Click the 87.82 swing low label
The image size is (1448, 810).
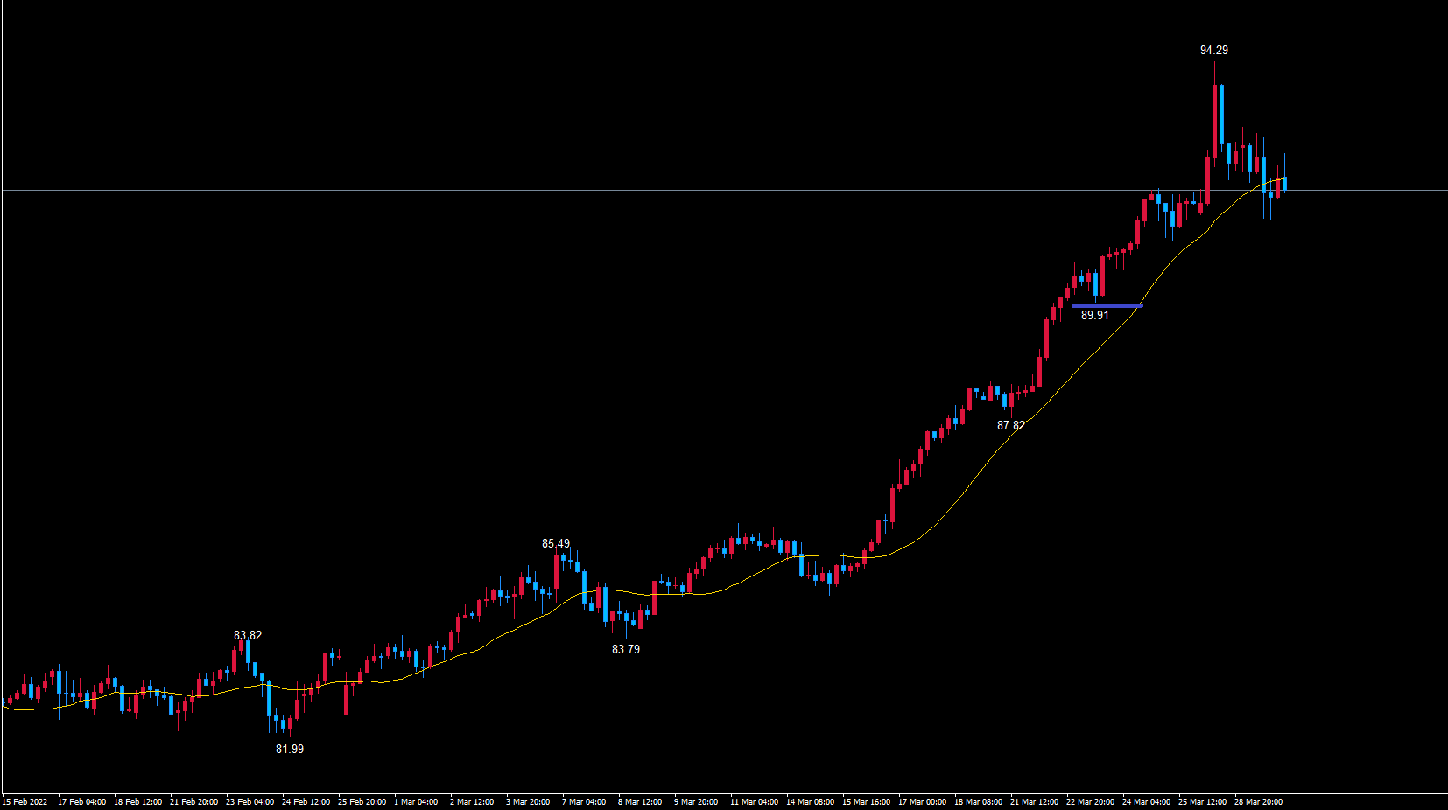point(1010,426)
